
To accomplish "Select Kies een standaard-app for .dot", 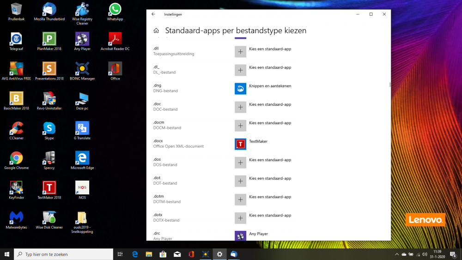I will pyautogui.click(x=270, y=178).
